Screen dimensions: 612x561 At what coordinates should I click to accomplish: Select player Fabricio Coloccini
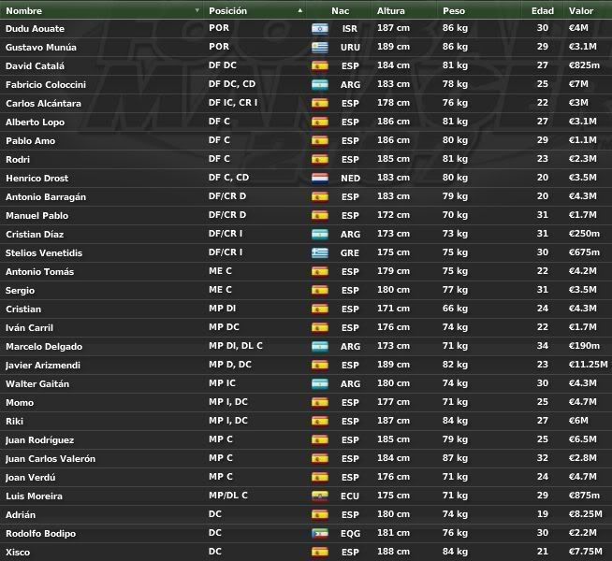(46, 84)
